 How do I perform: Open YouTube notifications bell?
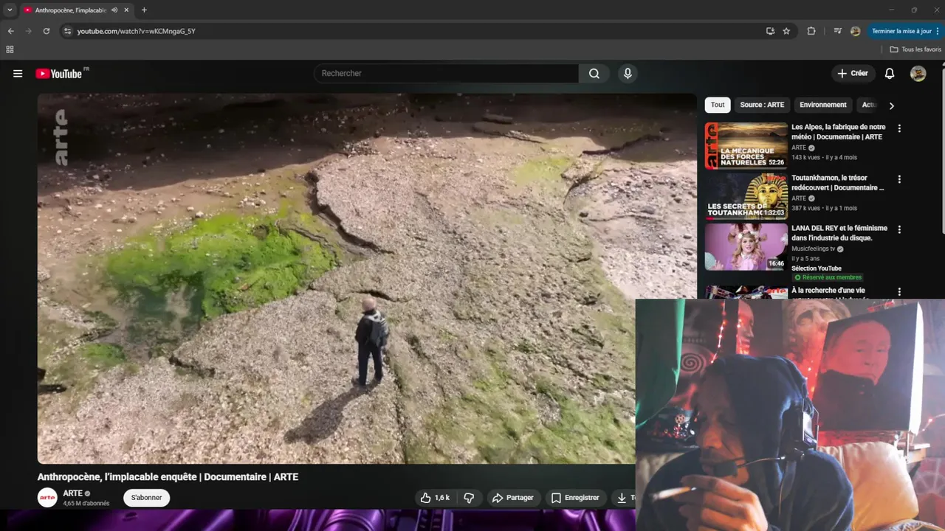pos(890,74)
